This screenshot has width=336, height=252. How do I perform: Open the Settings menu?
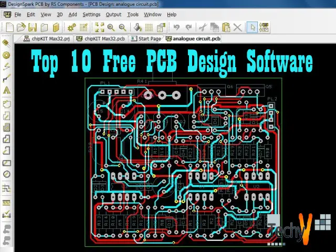tap(91, 15)
